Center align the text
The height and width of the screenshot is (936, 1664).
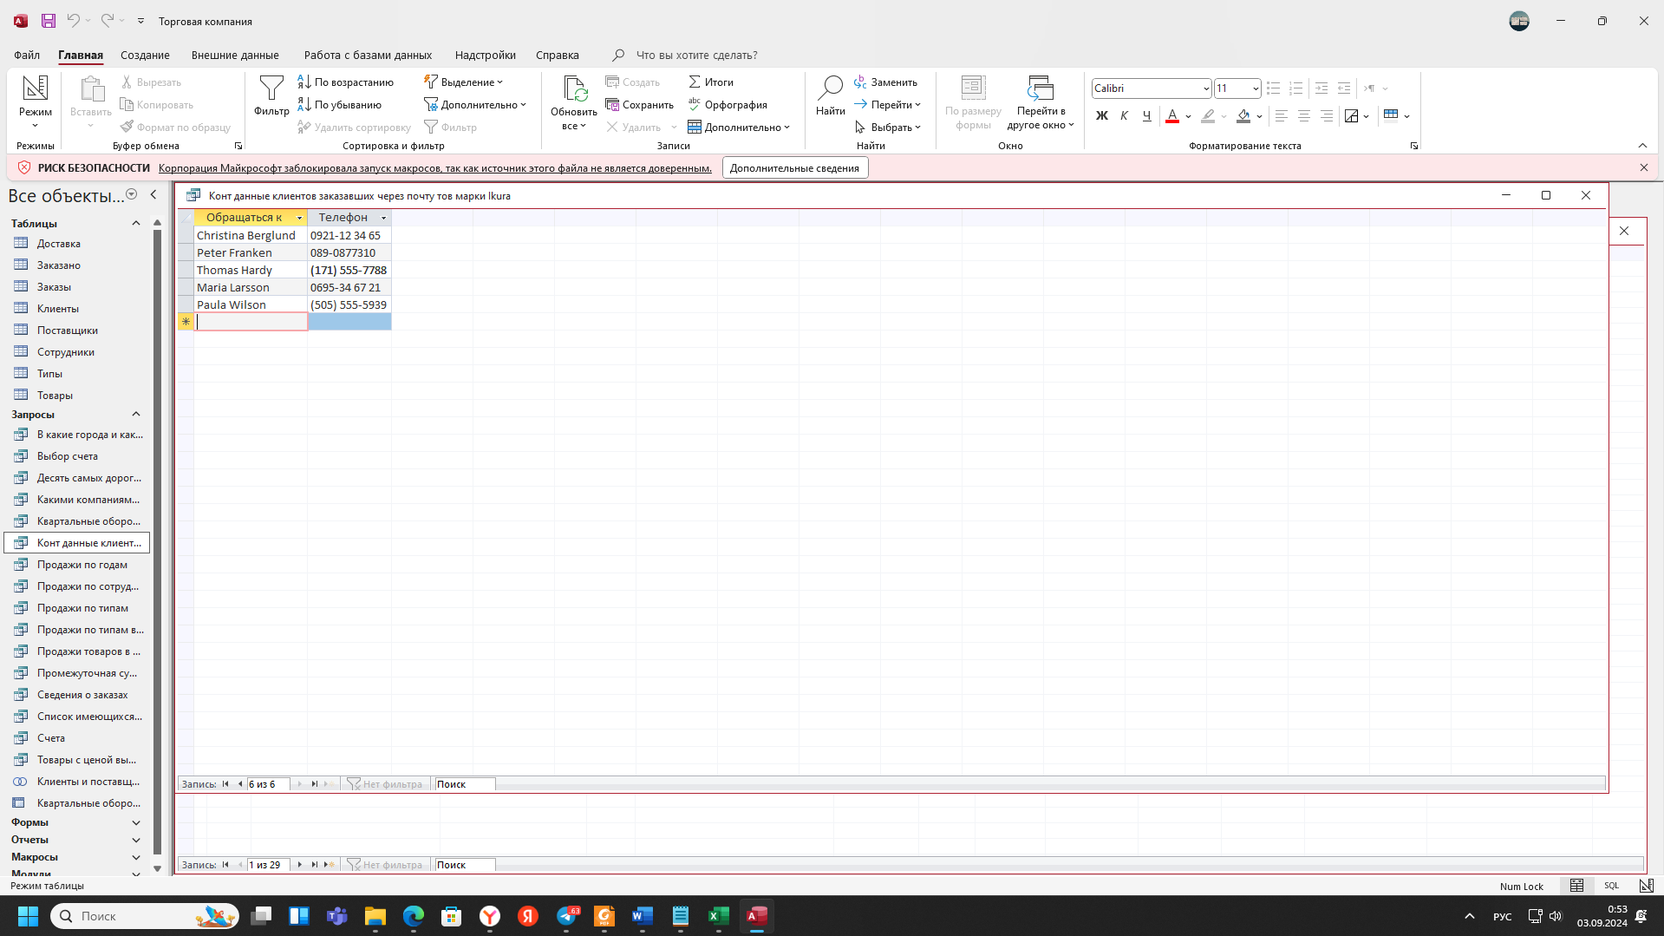click(x=1303, y=115)
